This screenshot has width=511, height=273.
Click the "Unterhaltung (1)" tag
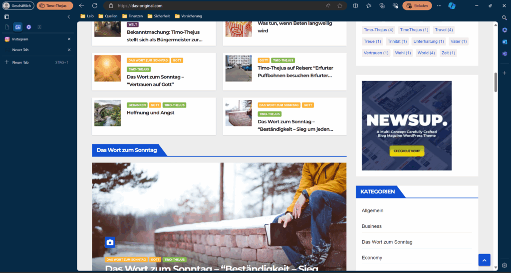click(x=429, y=41)
